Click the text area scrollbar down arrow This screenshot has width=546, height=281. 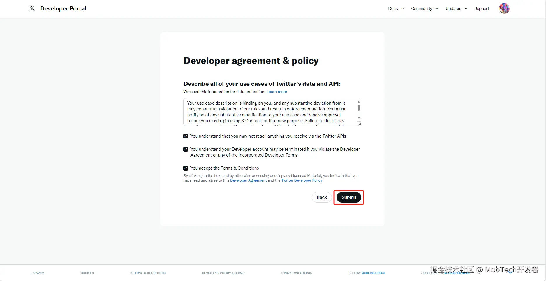[359, 117]
